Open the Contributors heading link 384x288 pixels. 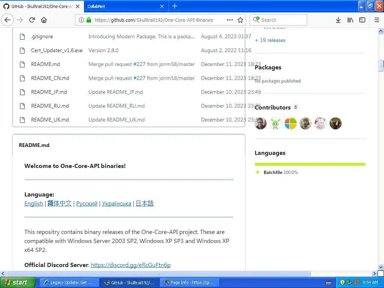(x=273, y=107)
